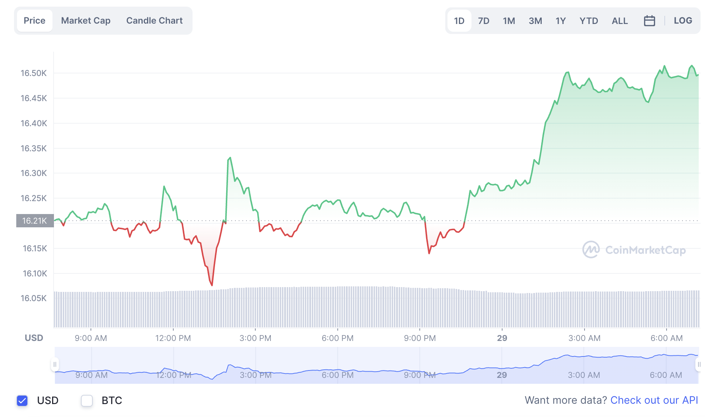Grab the right range slider handle
This screenshot has width=705, height=417.
point(699,365)
